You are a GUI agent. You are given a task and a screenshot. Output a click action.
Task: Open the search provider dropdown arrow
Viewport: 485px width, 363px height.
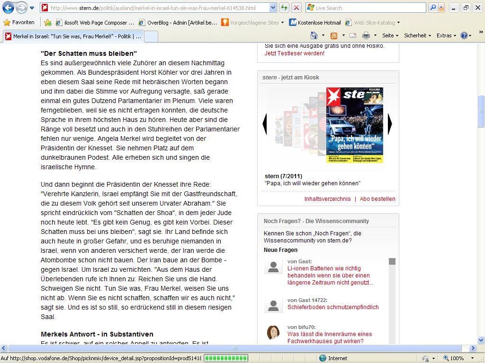[x=441, y=8]
